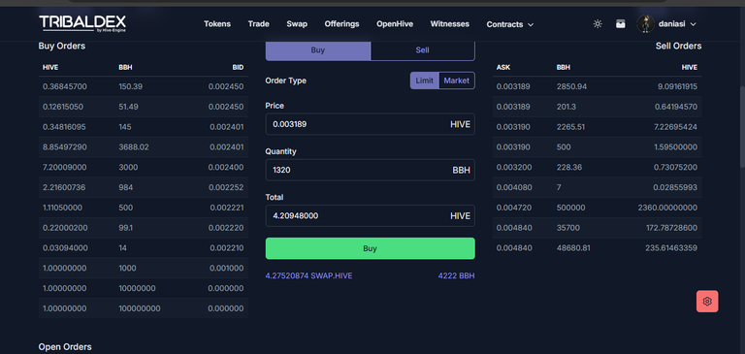745x354 pixels.
Task: Switch to the Buy tab
Action: point(318,50)
